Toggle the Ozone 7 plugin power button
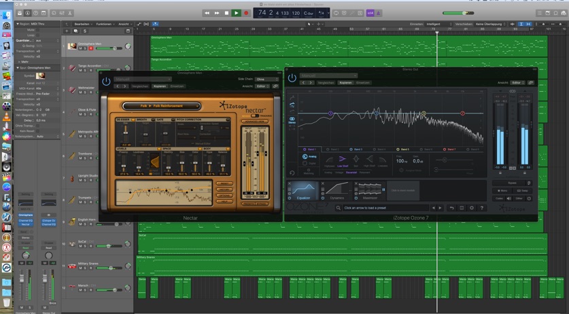Screen dimensions: 569x314 292,77
